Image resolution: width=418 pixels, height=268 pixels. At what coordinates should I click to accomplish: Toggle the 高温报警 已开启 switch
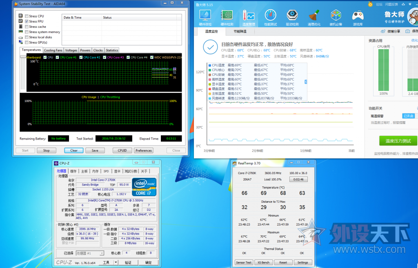[x=409, y=116]
